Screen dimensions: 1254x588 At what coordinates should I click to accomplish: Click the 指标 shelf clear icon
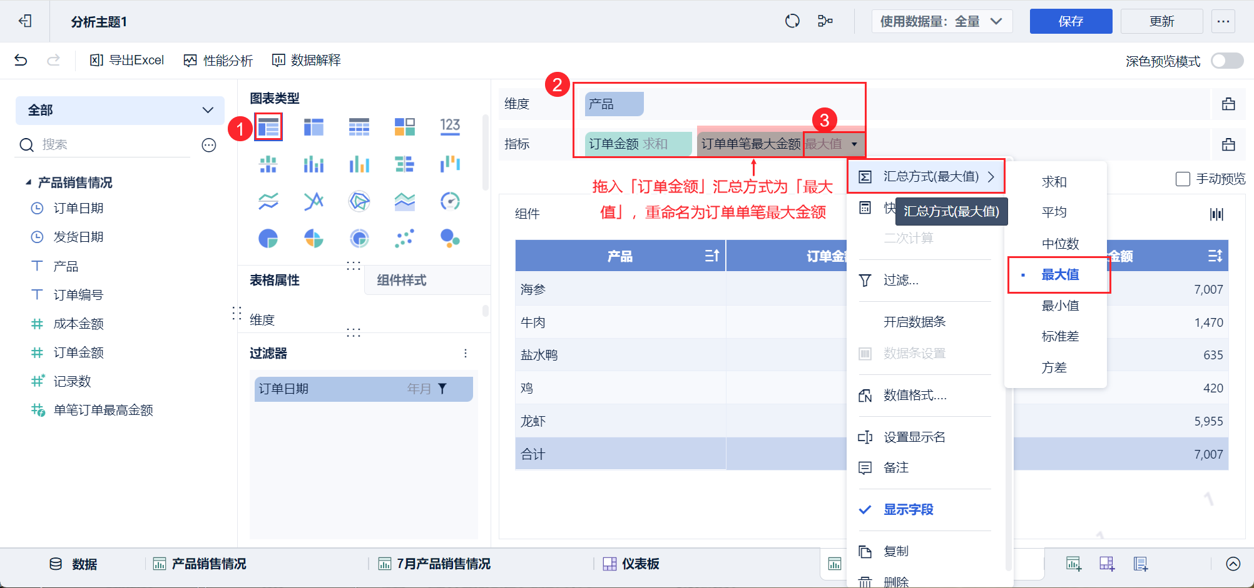click(1228, 144)
